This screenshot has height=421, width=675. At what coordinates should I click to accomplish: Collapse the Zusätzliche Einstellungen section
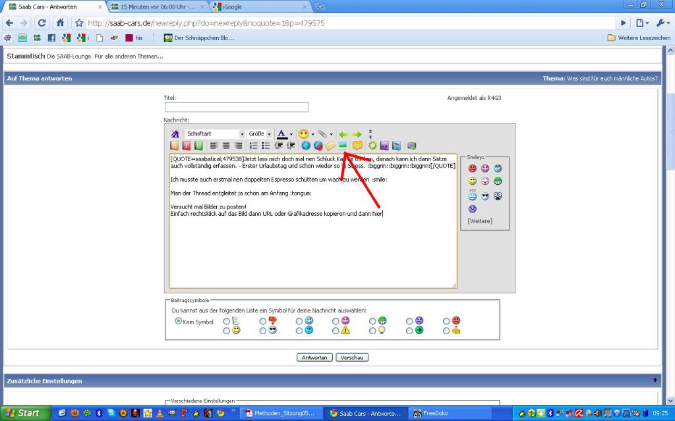[655, 380]
